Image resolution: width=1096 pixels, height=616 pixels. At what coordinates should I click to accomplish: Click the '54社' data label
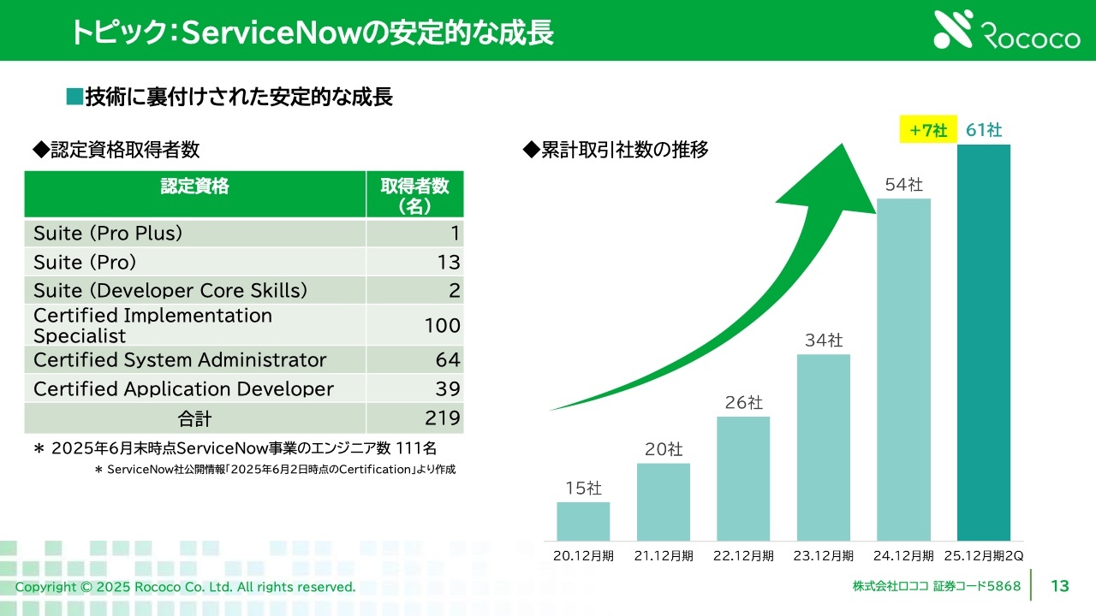click(x=903, y=184)
